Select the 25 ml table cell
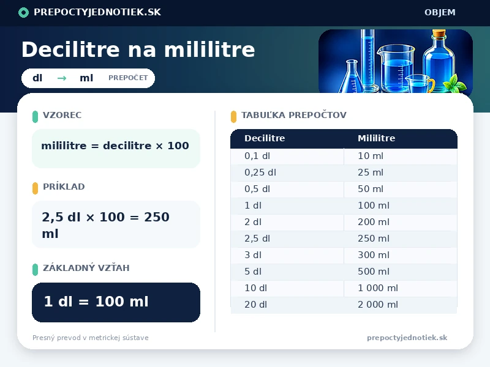This screenshot has height=367, width=490. (401, 172)
